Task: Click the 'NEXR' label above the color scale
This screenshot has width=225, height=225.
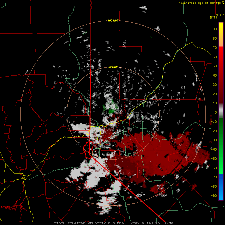Action: click(x=219, y=15)
